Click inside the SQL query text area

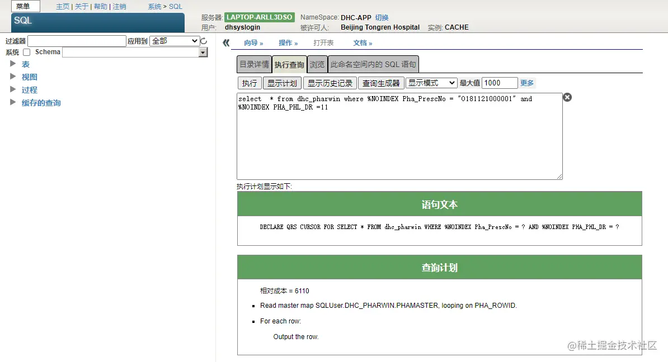[x=399, y=136]
